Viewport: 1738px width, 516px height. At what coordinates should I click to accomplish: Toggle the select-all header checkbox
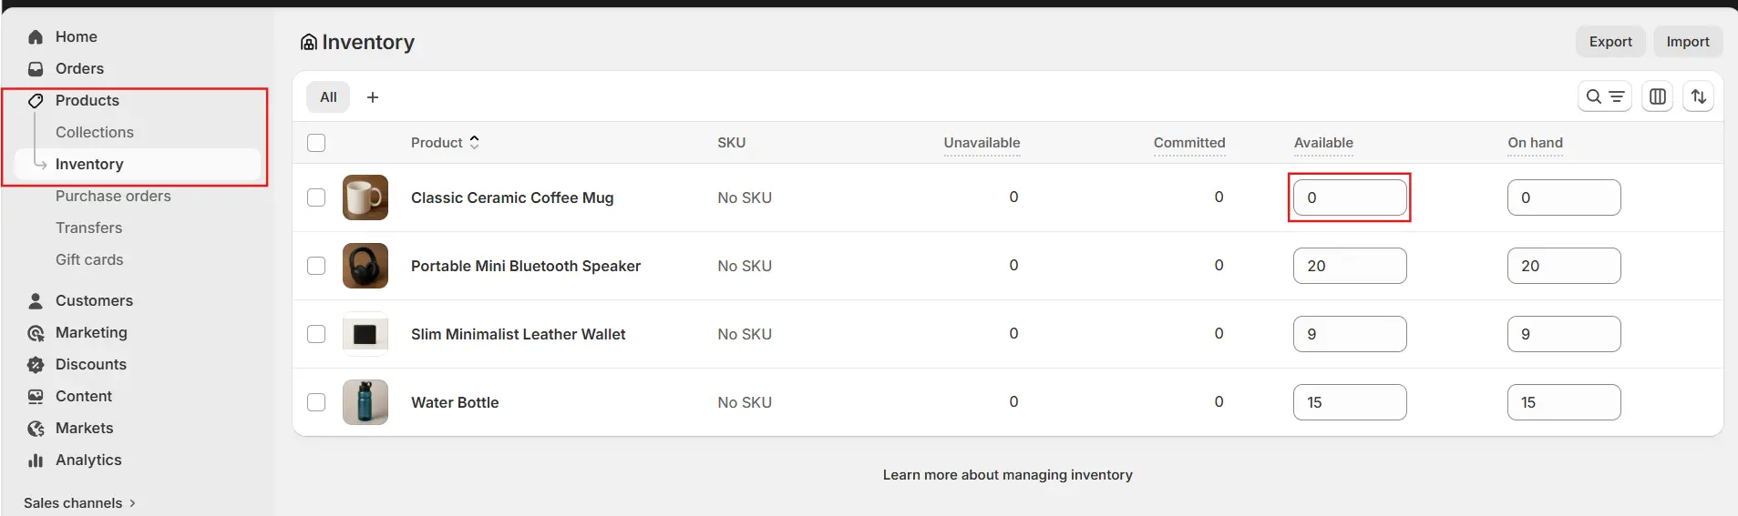coord(316,143)
